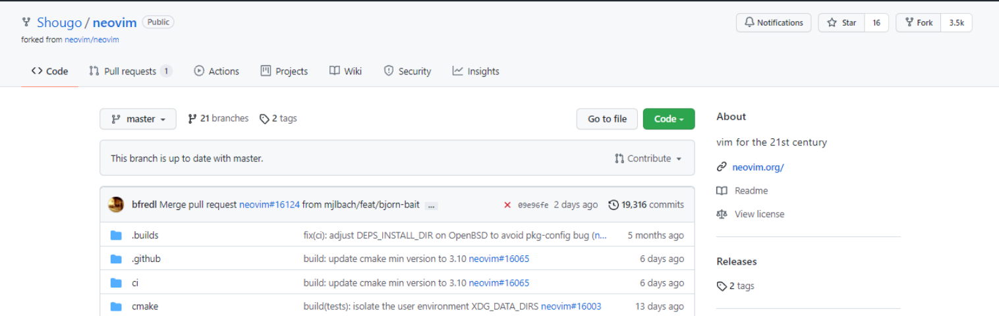Click bfredl's avatar thumbnail
The height and width of the screenshot is (316, 999).
(x=116, y=205)
